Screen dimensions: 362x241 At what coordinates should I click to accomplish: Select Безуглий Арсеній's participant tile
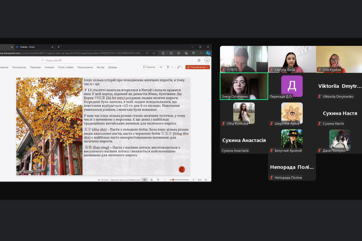(292, 140)
